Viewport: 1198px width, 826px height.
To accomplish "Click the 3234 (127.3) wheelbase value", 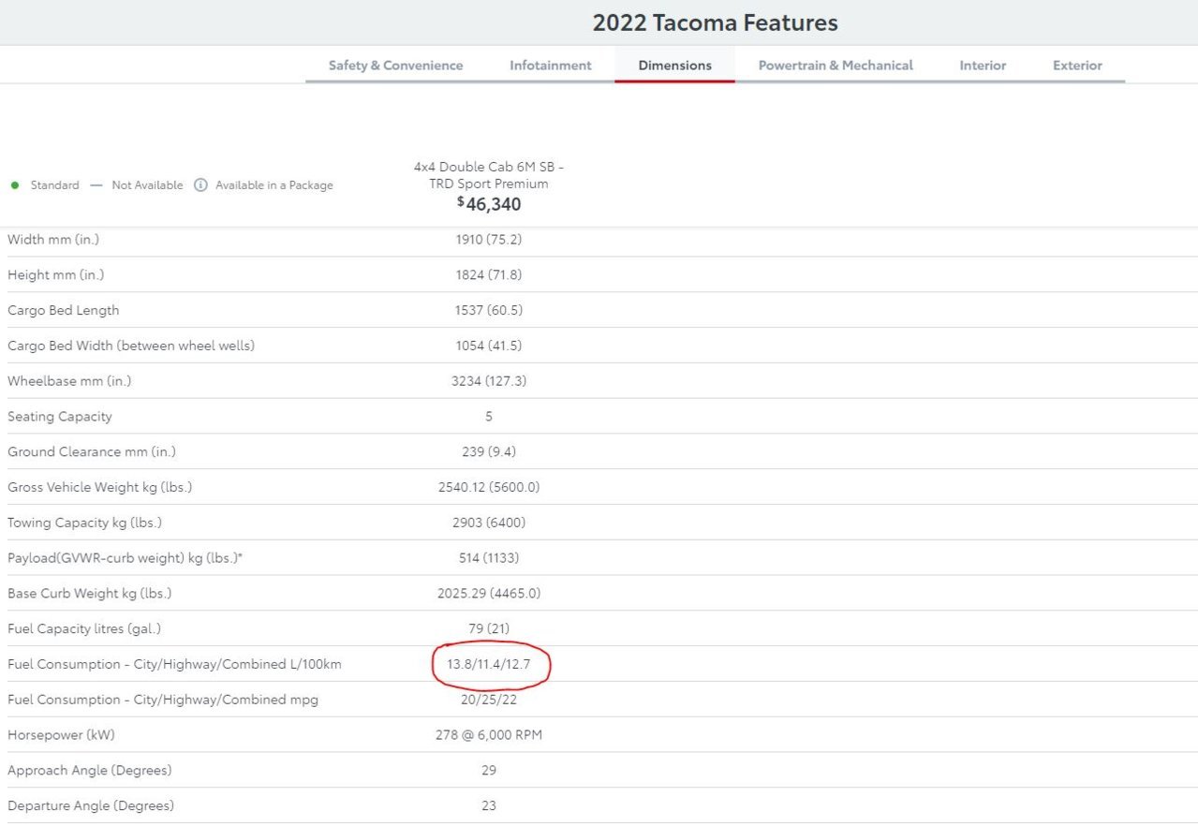I will coord(489,381).
